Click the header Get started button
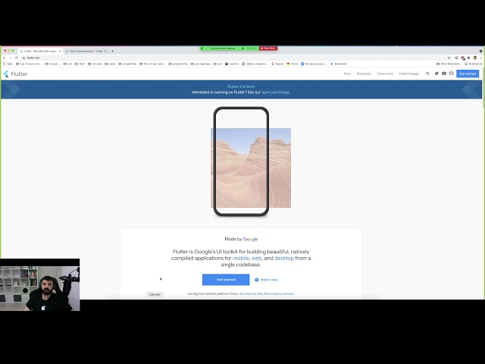Viewport: 485px width, 364px height. point(468,74)
